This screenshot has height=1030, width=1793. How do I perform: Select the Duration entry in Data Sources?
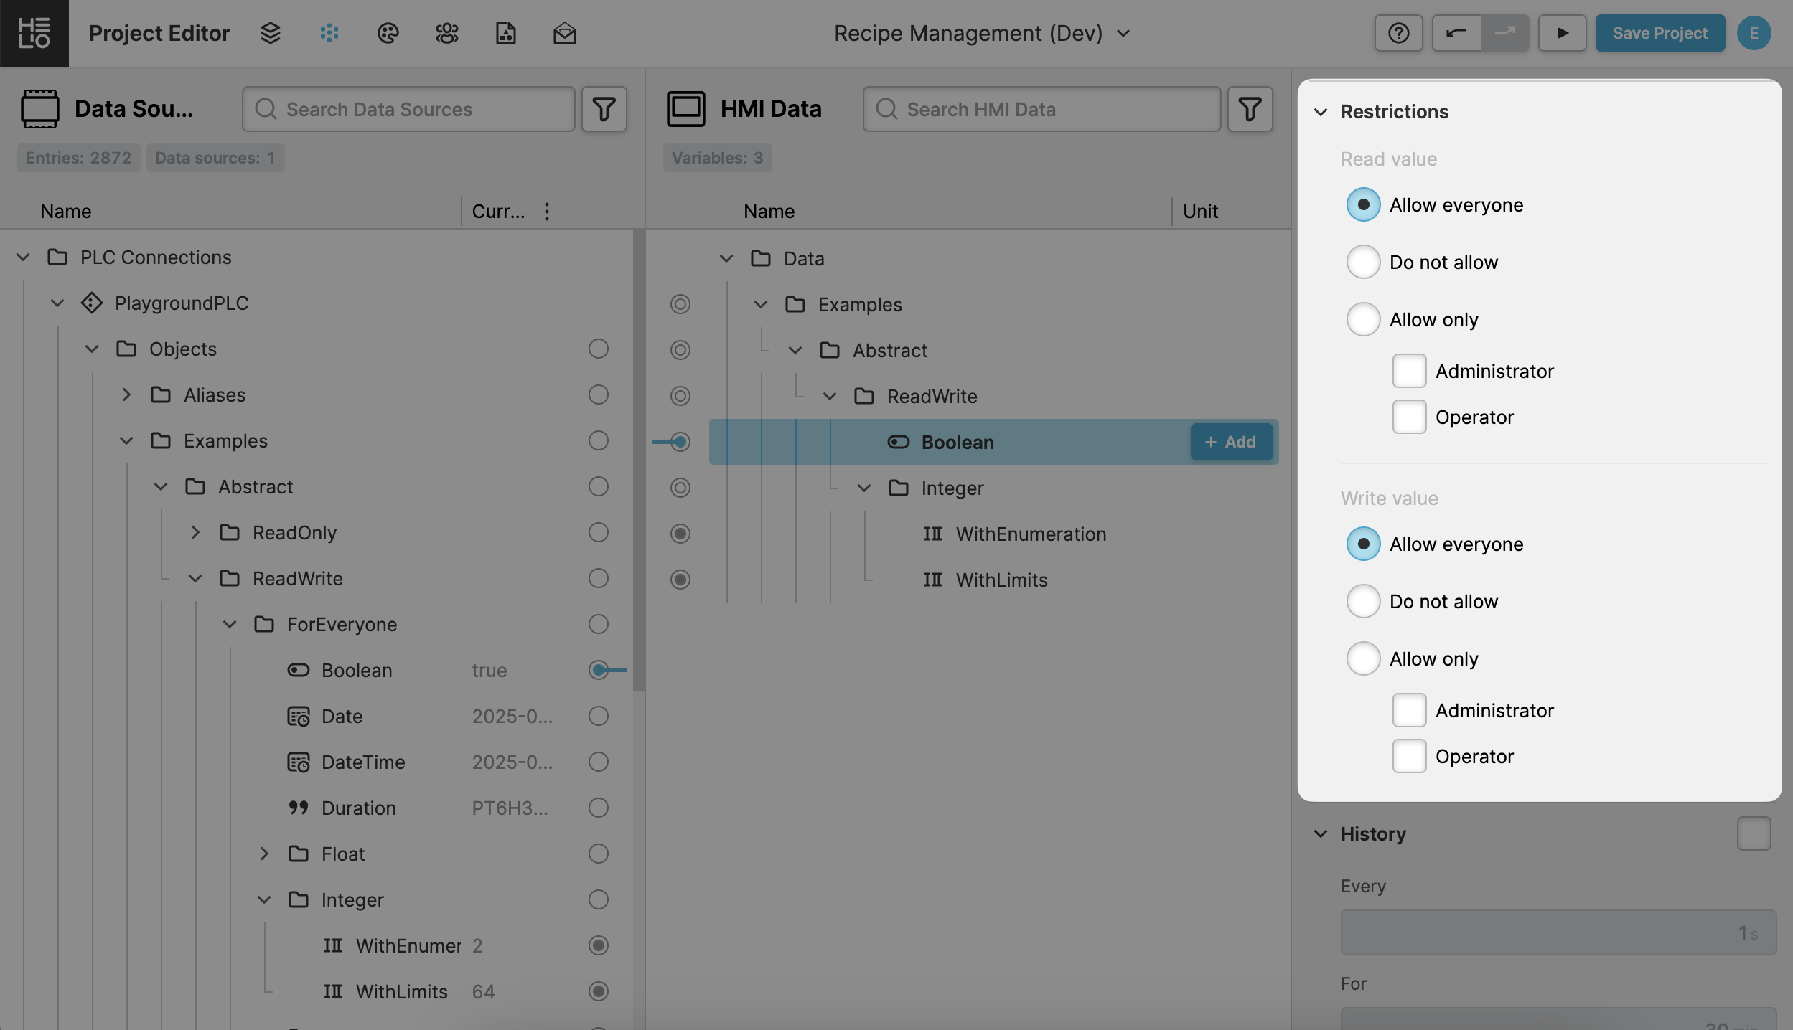(358, 808)
